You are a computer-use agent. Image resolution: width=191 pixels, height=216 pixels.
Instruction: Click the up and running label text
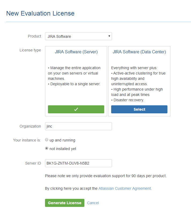pyautogui.click(x=62, y=140)
